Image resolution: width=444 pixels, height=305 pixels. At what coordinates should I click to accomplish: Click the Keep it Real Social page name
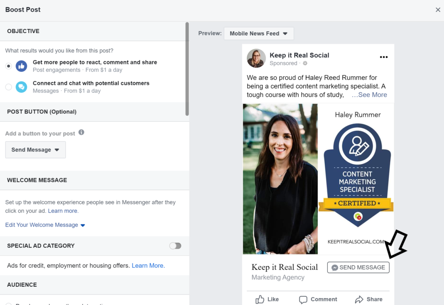299,55
